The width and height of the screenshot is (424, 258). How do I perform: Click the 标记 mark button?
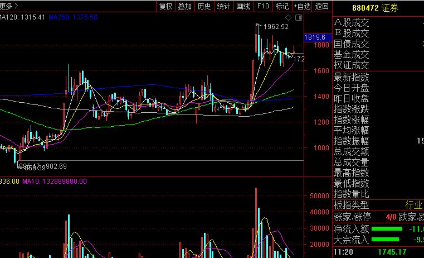click(282, 6)
